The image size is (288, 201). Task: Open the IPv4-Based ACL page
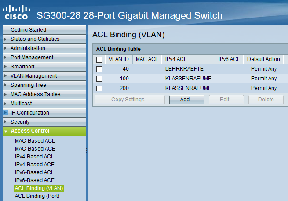(35, 156)
